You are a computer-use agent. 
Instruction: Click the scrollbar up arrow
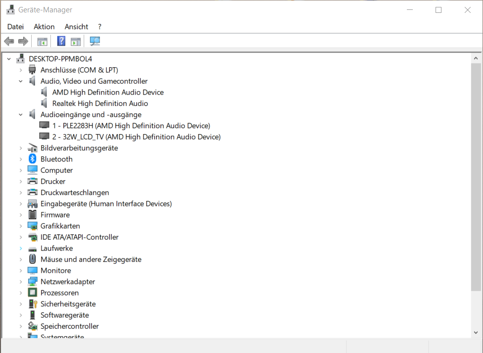tap(476, 58)
